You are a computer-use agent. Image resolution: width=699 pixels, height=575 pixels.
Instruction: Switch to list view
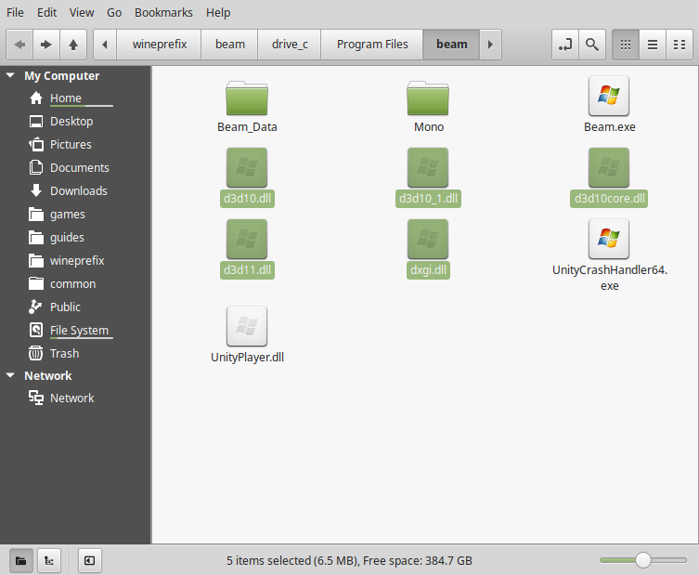[653, 45]
